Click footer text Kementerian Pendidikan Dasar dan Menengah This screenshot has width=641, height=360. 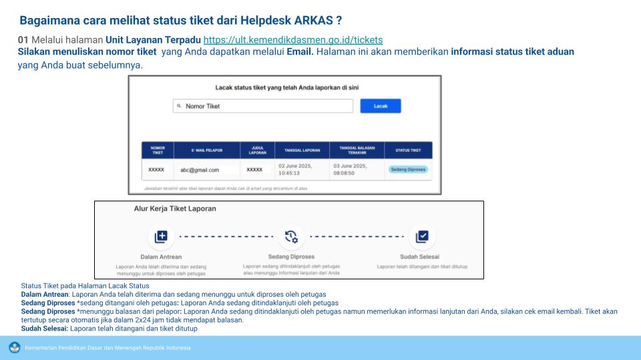108,348
